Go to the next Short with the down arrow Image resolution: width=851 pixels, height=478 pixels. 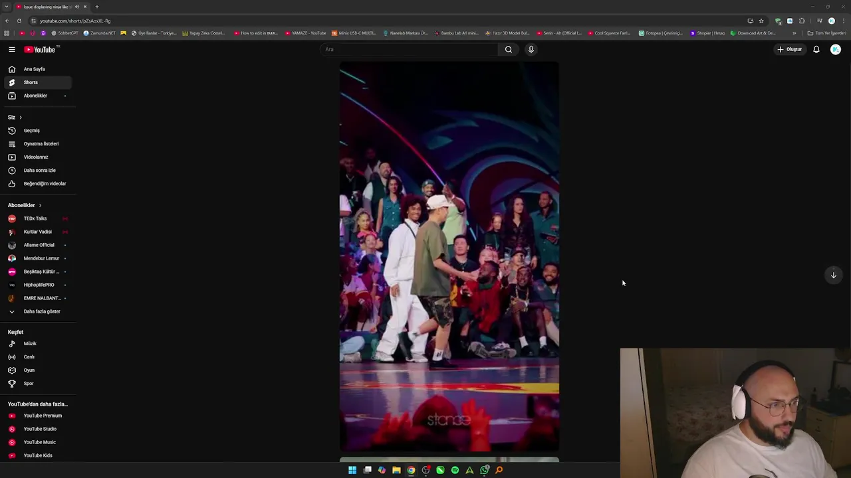(x=833, y=275)
